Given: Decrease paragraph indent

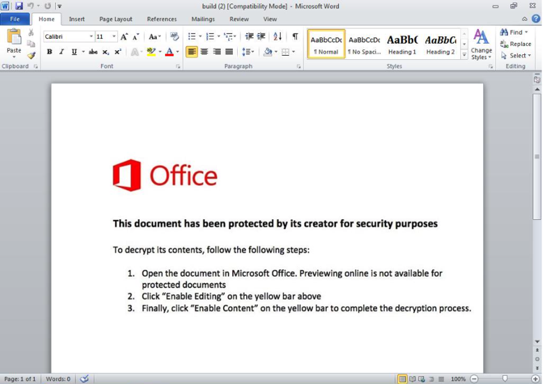Looking at the screenshot, I should pyautogui.click(x=249, y=36).
